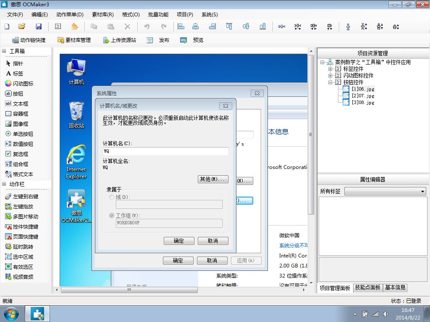This screenshot has height=322, width=430.
Task: Select the 延时跳转 action
Action: [x=19, y=247]
